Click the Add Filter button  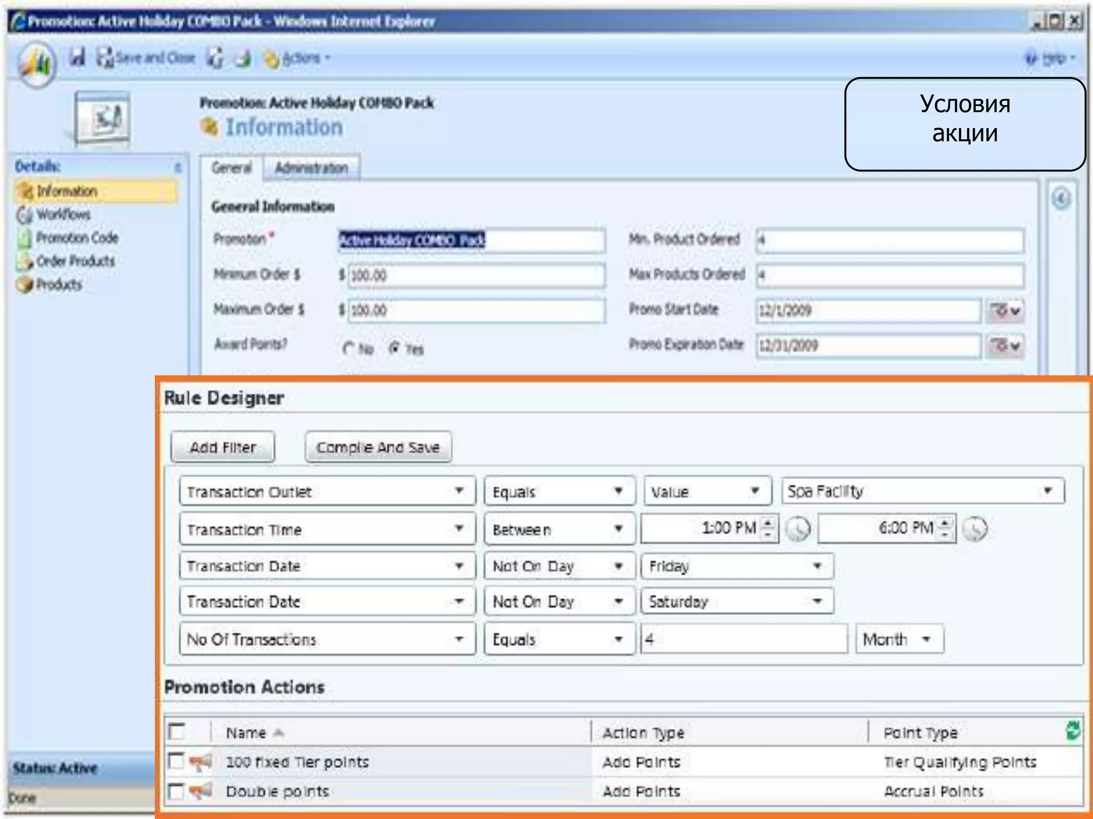click(x=223, y=447)
